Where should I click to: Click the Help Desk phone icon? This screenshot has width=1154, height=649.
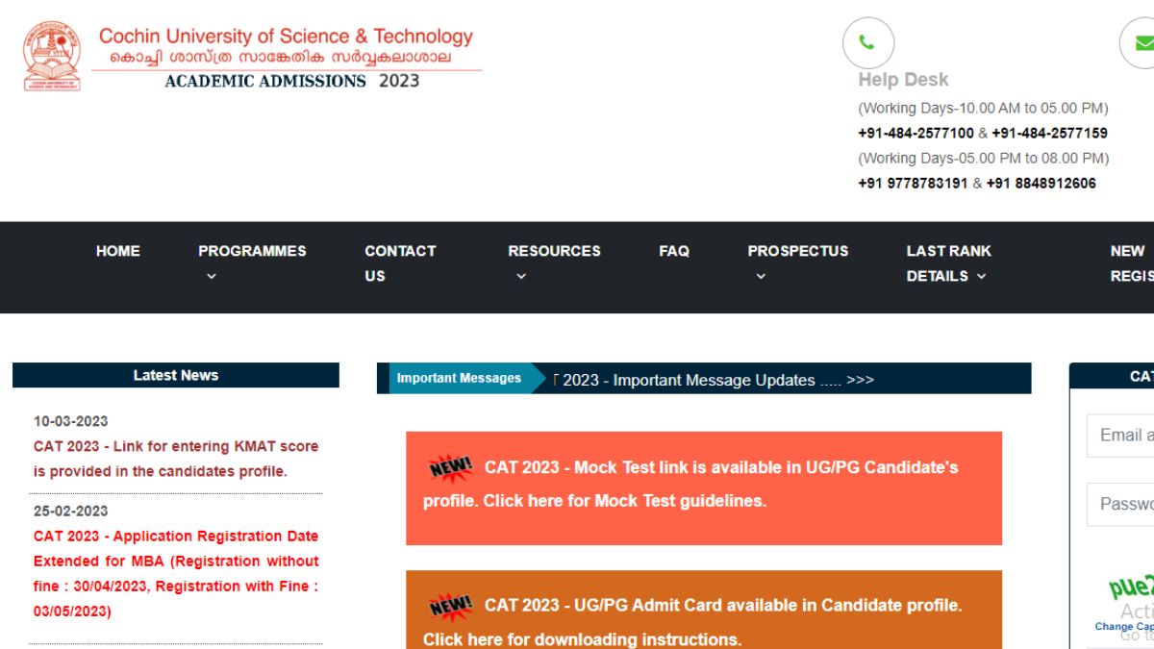click(868, 43)
